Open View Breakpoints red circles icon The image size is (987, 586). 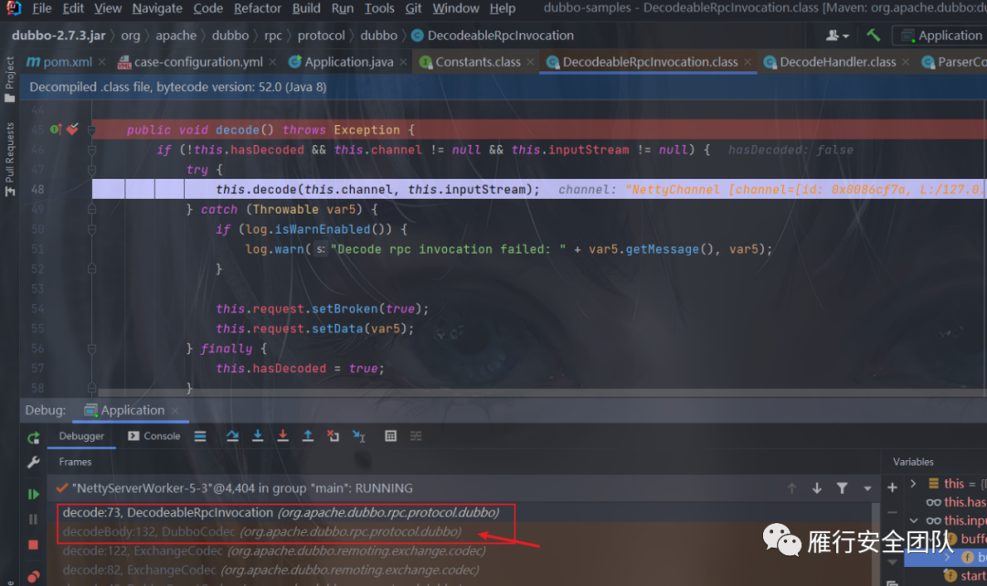coord(34,576)
